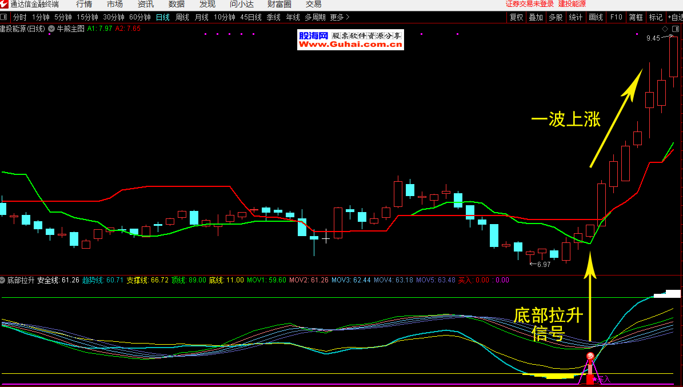Open the 问小达 menu

click(x=242, y=5)
